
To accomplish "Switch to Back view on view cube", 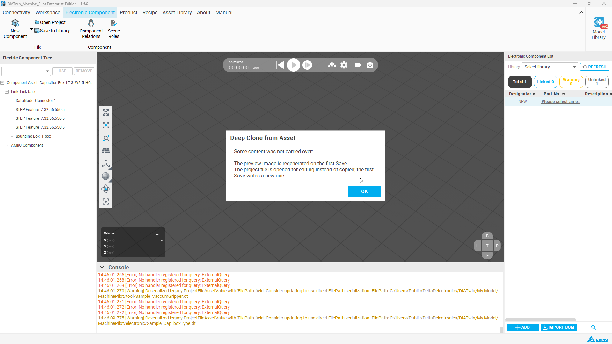I will [487, 236].
